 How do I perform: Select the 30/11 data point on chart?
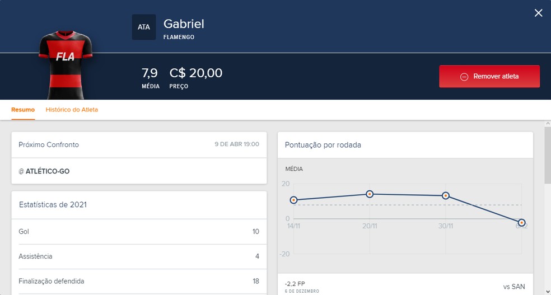[x=446, y=195]
